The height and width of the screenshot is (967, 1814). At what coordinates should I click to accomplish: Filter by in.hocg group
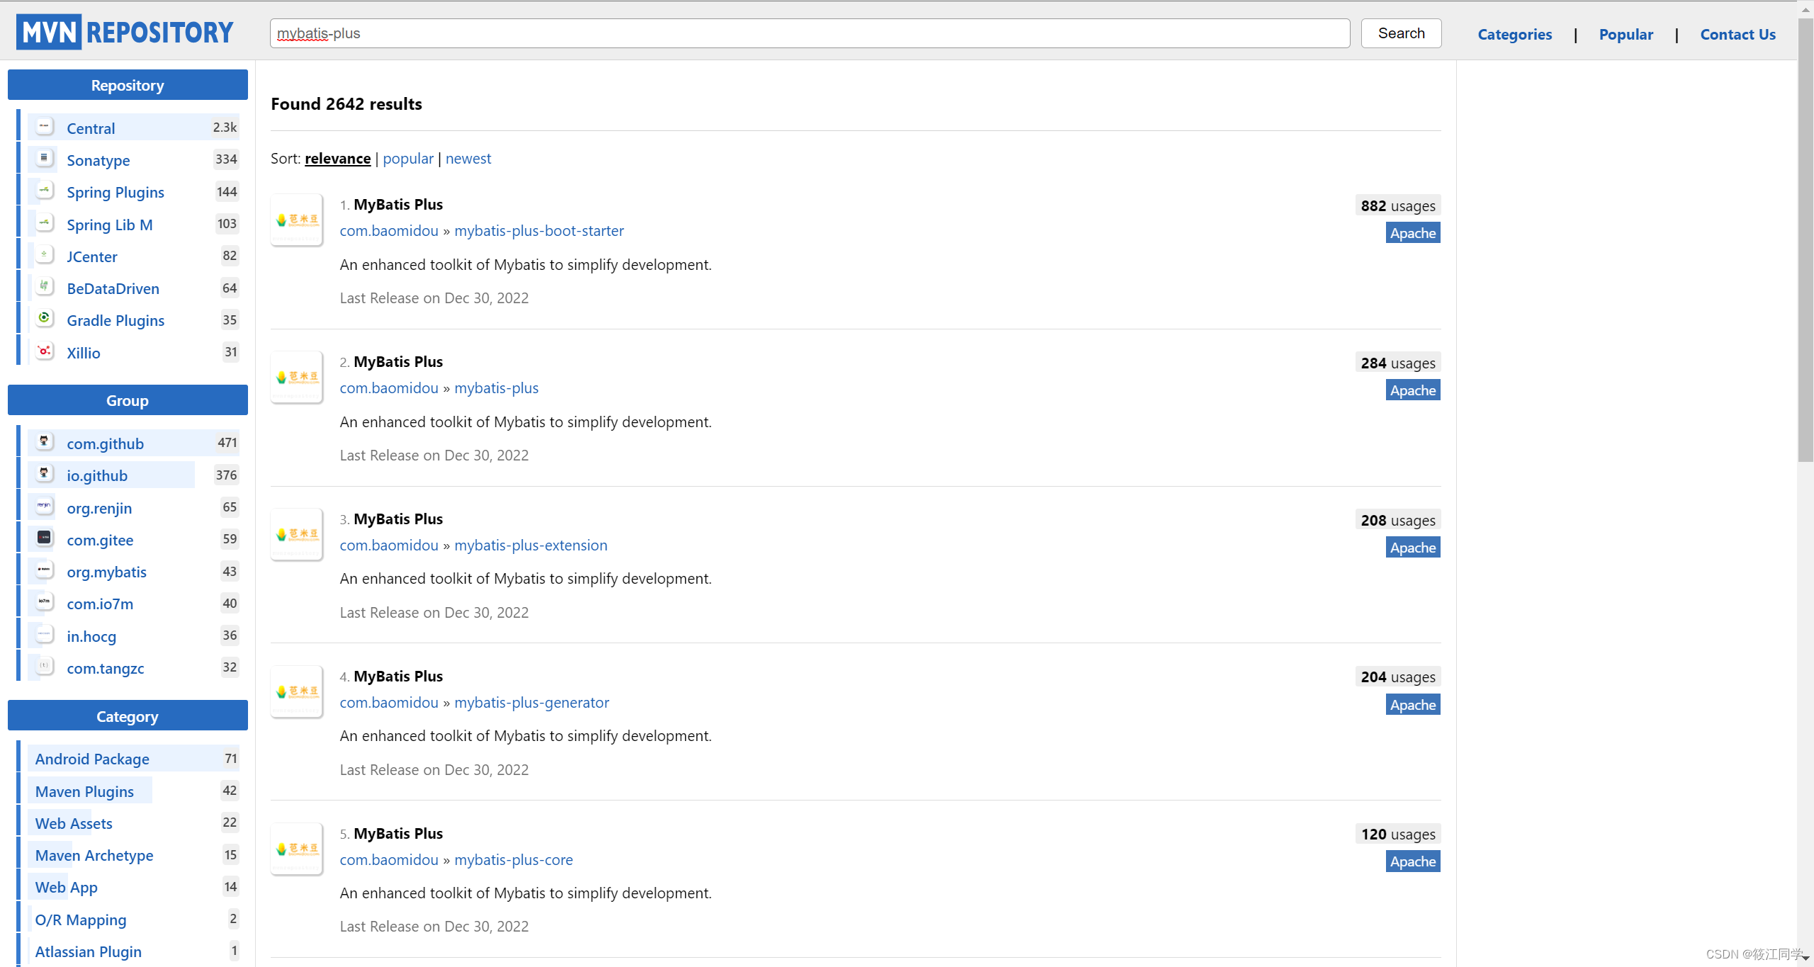91,636
